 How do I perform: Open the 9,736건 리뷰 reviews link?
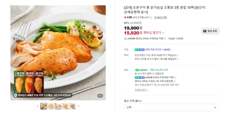161,17
